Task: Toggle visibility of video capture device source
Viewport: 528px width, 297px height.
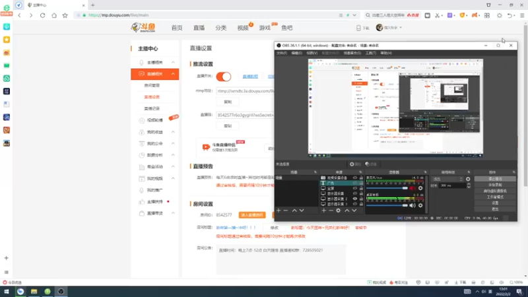Action: [355, 178]
